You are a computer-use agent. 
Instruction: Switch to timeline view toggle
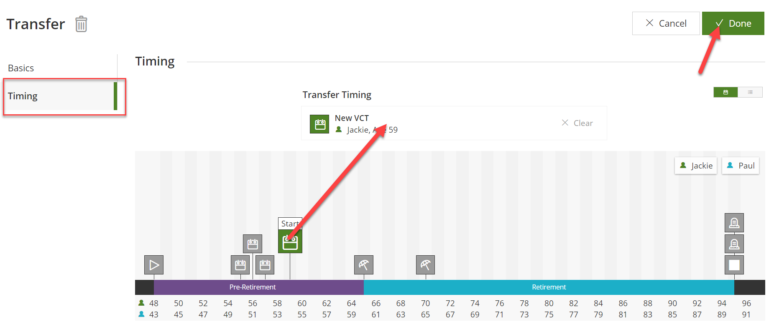pos(725,92)
